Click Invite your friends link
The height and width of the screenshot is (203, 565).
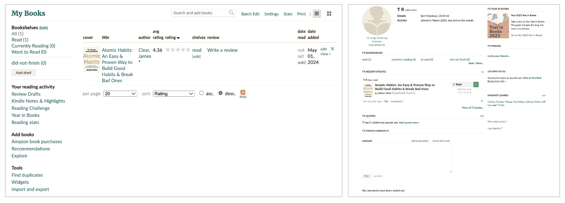498,56
